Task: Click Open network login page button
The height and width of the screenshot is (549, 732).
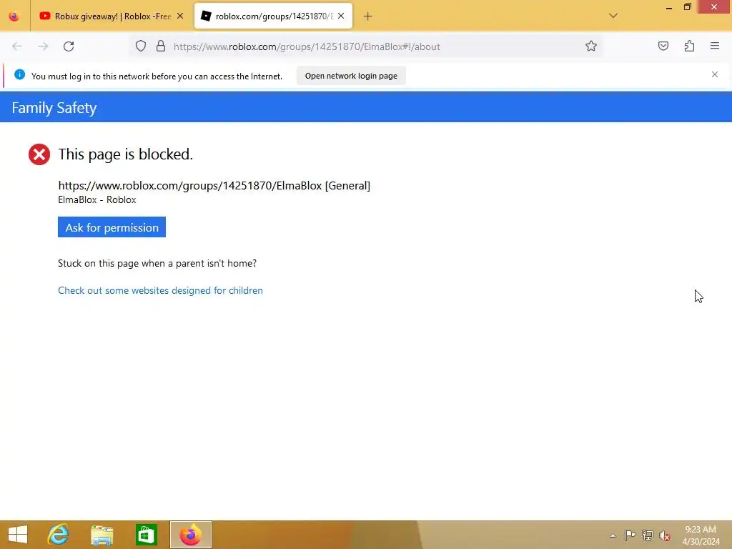Action: pos(351,76)
